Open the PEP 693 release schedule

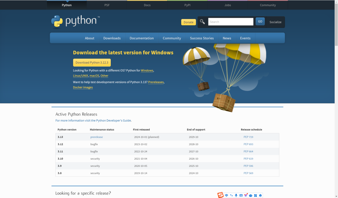click(x=248, y=144)
